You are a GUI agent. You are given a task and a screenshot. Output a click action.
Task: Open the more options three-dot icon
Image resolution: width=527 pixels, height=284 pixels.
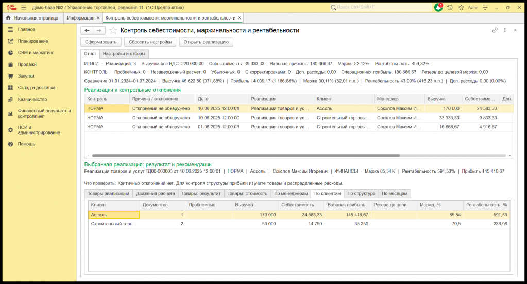pos(505,30)
